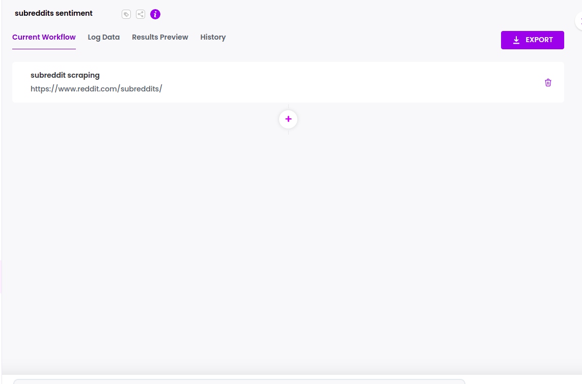Click the purple info icon near the title
Screen dimensions: 582x384
coord(155,14)
